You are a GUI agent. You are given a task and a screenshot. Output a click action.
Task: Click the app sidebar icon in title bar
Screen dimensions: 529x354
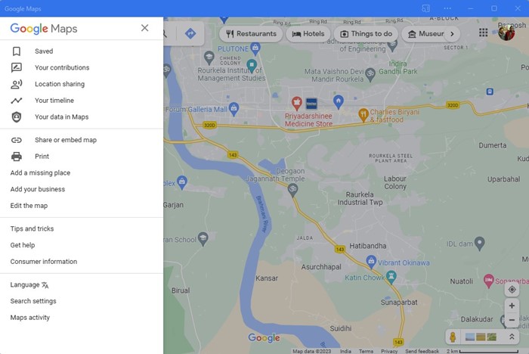pos(425,8)
